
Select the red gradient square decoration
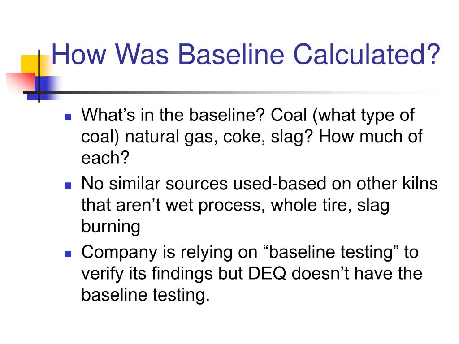tap(21, 82)
